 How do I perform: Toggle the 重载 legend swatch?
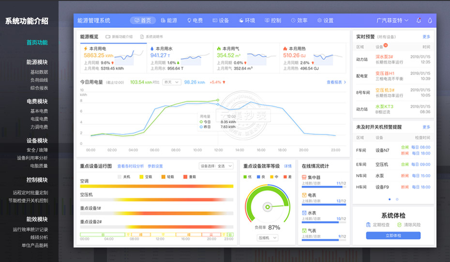(x=184, y=177)
